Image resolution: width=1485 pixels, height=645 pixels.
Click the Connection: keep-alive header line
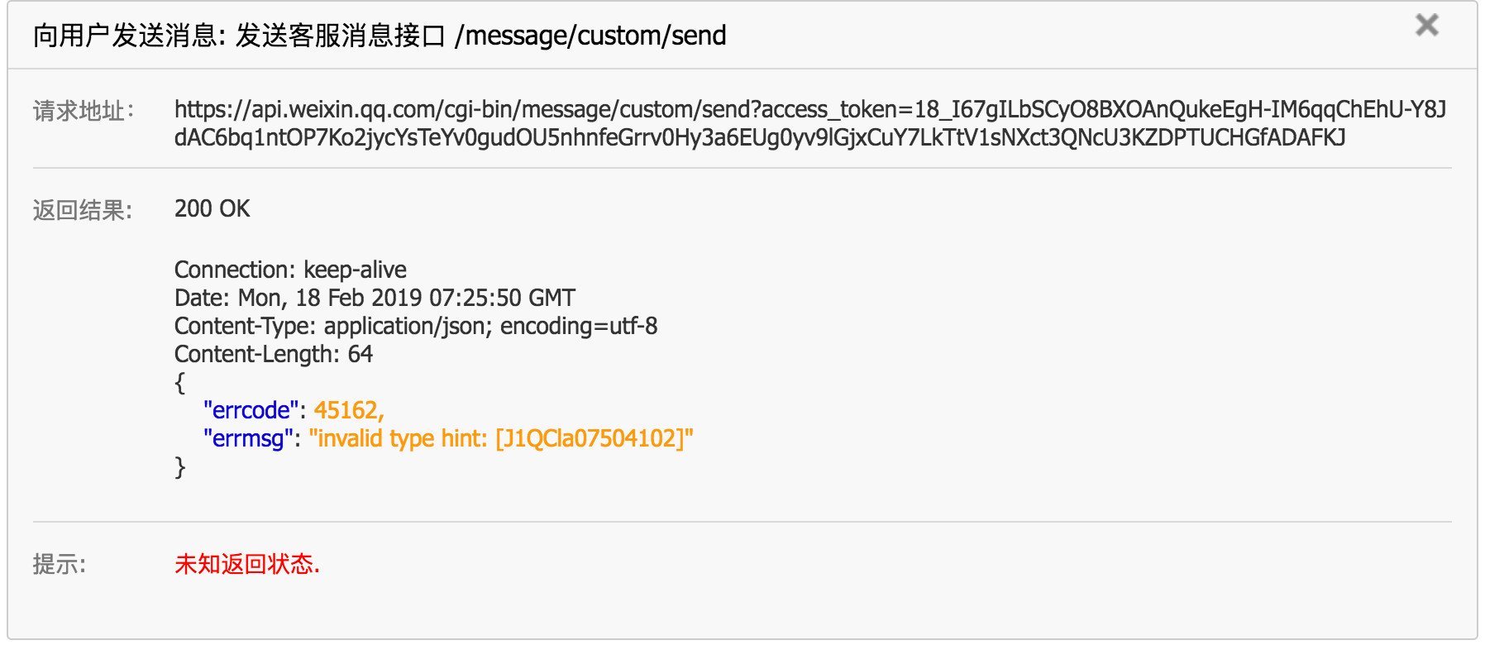pos(290,270)
